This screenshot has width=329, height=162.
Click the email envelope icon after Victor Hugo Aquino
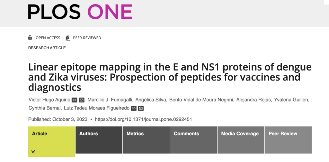82,100
